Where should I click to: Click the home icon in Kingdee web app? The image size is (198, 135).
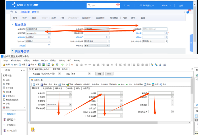click(12, 12)
